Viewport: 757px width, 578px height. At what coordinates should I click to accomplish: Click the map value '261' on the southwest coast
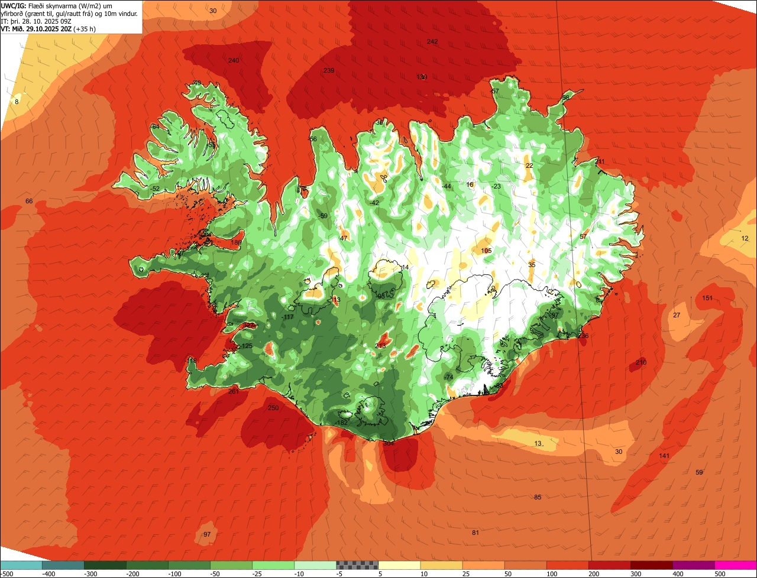233,391
